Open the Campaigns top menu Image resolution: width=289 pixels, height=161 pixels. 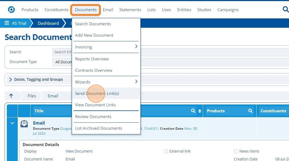tap(228, 10)
